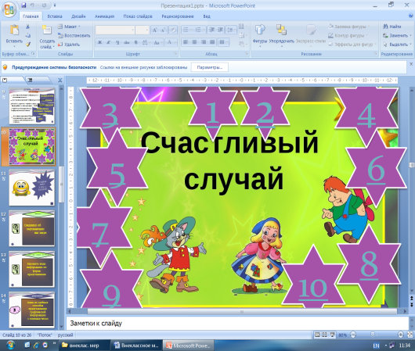415x351 pixels.
Task: Open the font size combo box
Action: coord(142,30)
